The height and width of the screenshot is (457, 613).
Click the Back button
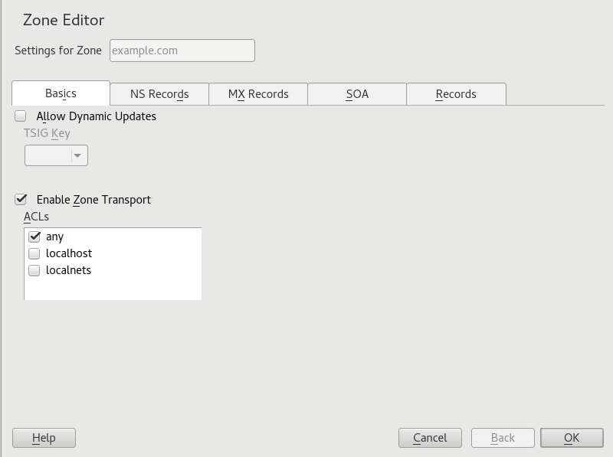503,438
